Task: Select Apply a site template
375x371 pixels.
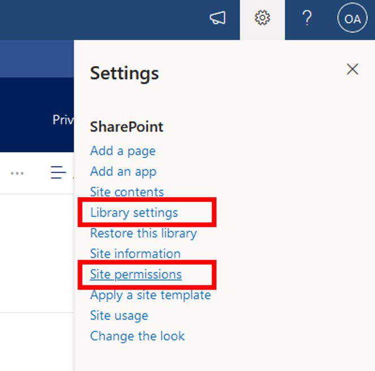Action: 150,295
